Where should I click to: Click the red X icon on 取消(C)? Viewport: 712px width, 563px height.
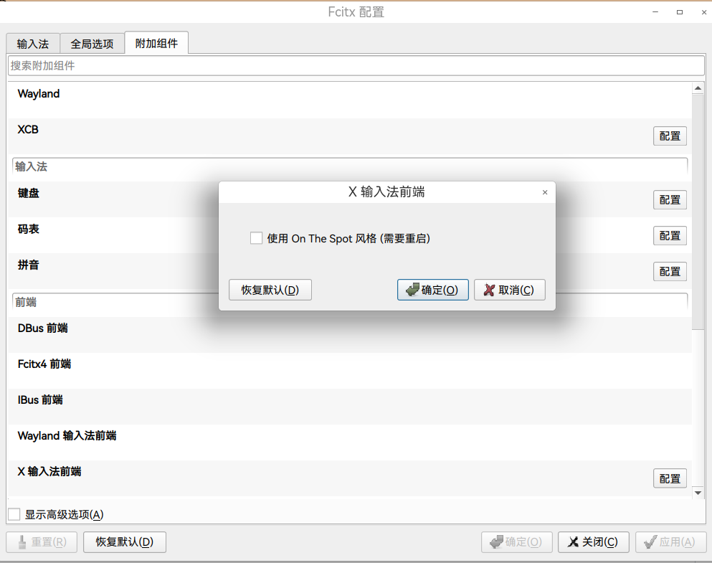point(489,290)
